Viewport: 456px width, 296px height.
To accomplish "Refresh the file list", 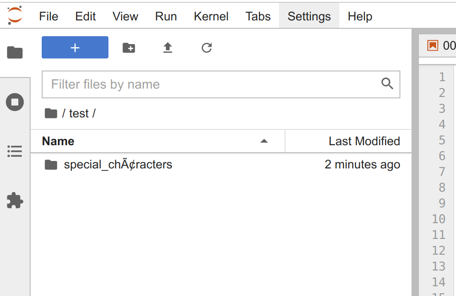I will [x=206, y=47].
